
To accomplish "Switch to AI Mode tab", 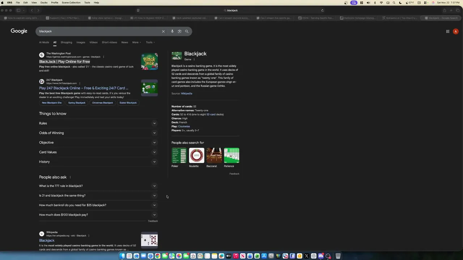I will (44, 42).
